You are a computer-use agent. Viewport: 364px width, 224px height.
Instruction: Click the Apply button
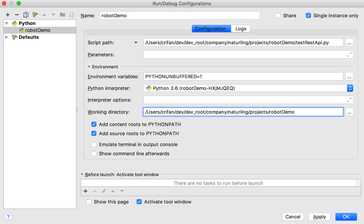click(319, 217)
